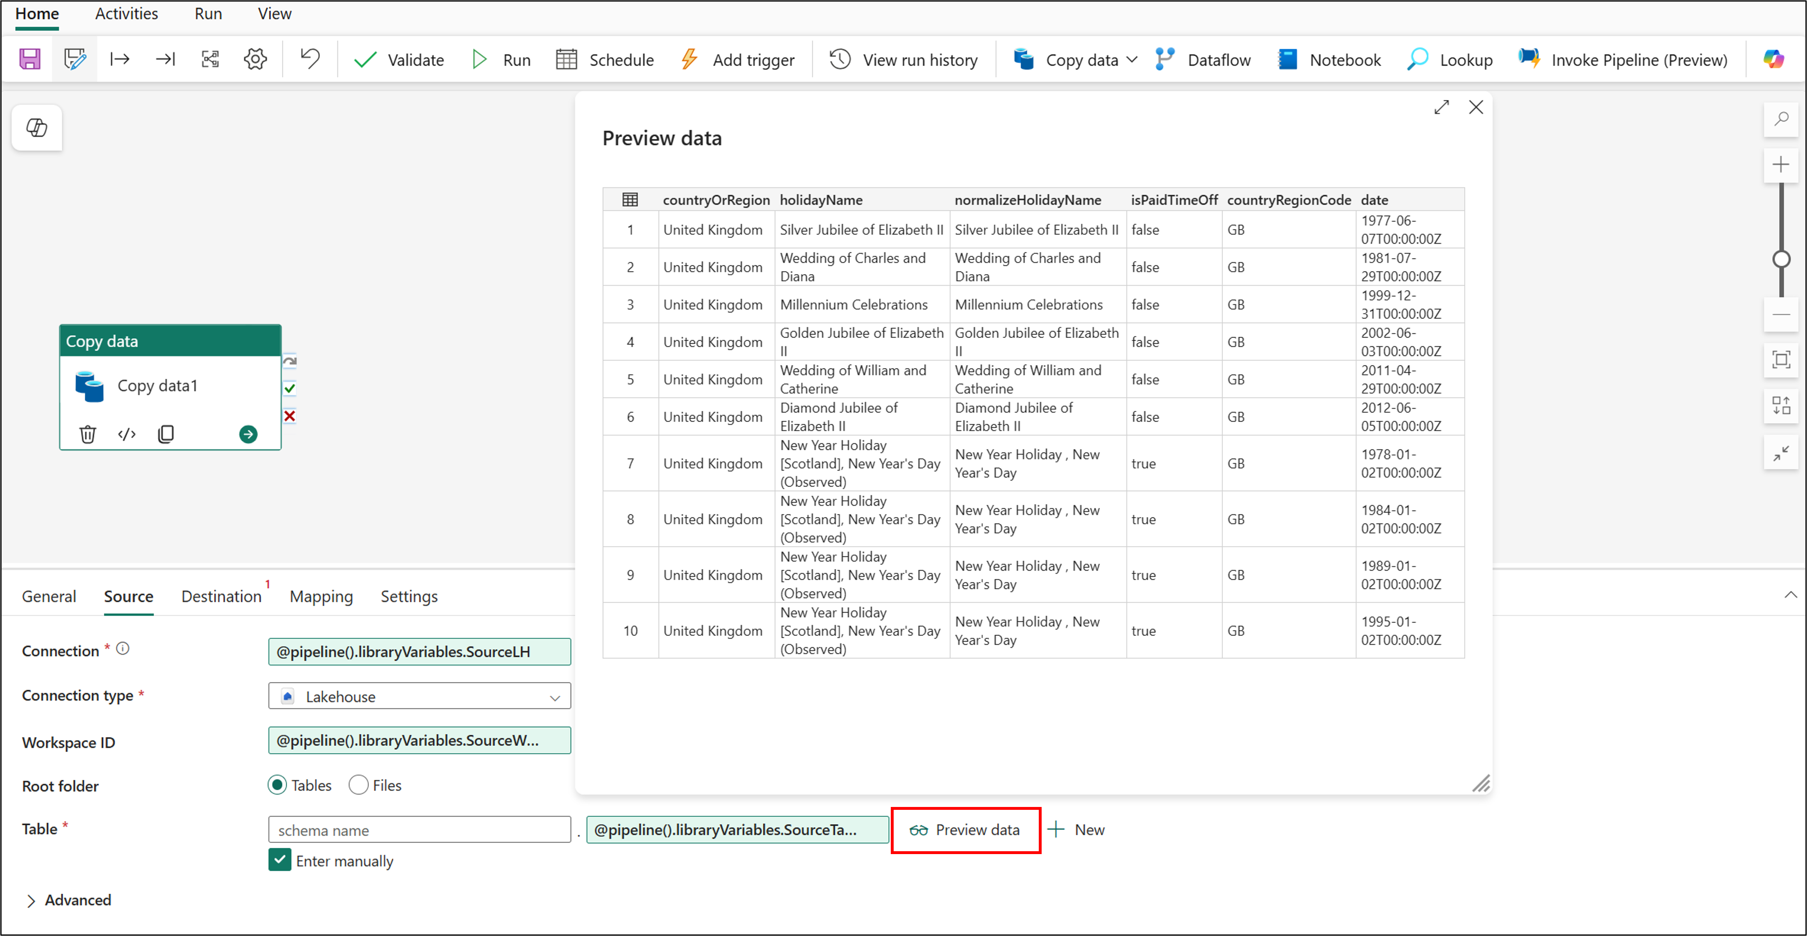The height and width of the screenshot is (936, 1807).
Task: Delete the Copy data1 activity
Action: click(x=88, y=435)
